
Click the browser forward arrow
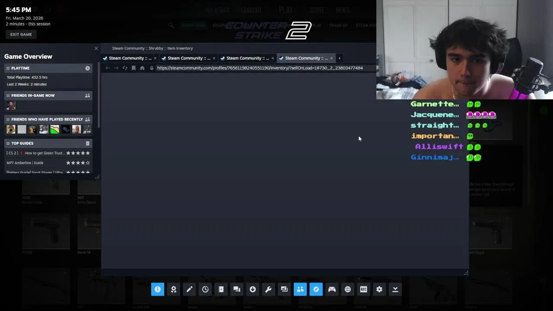pos(116,68)
